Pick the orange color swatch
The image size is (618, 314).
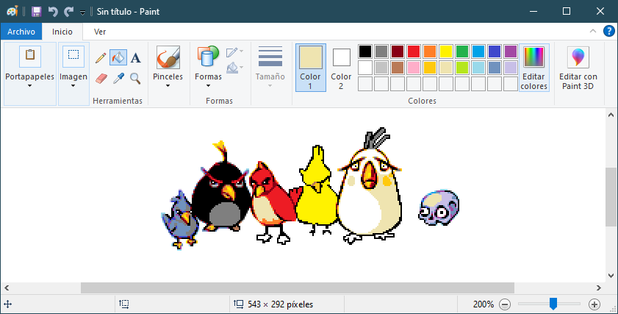click(x=430, y=51)
